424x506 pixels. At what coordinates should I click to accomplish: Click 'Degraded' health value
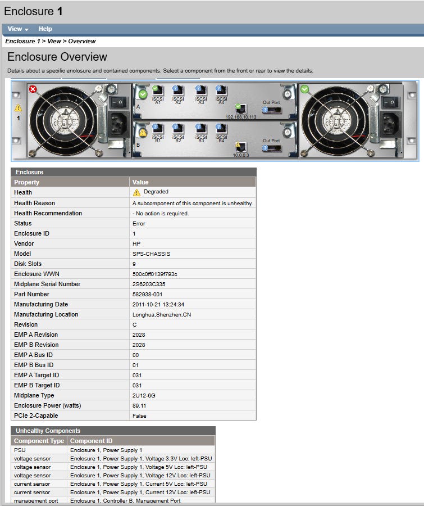point(156,192)
